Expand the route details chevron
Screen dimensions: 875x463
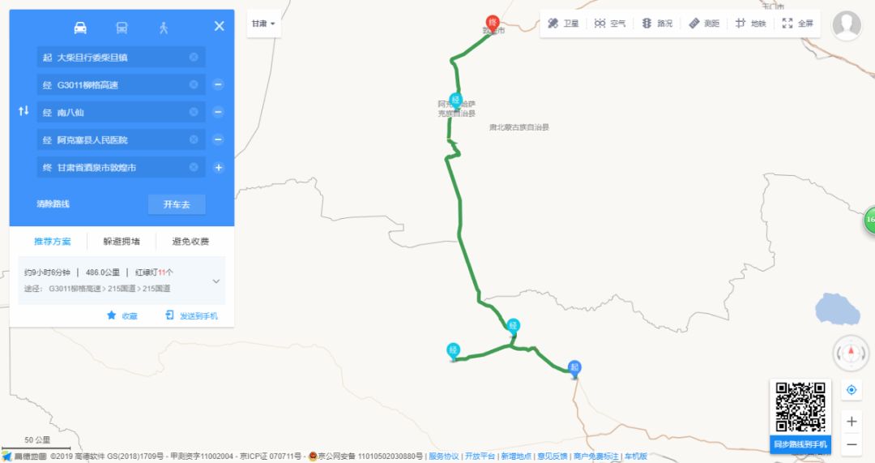(x=216, y=281)
